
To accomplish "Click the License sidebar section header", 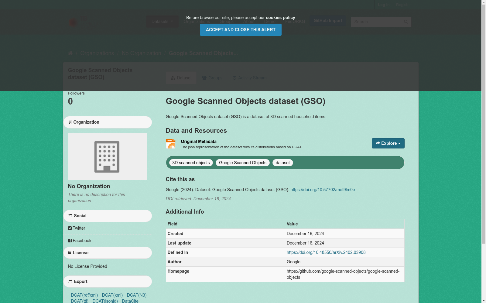I will (108, 253).
